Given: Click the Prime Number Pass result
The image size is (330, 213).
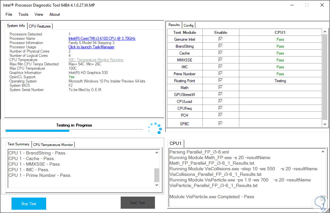Looking at the screenshot, I should click(280, 74).
